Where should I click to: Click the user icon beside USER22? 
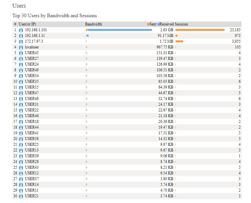(x=21, y=110)
